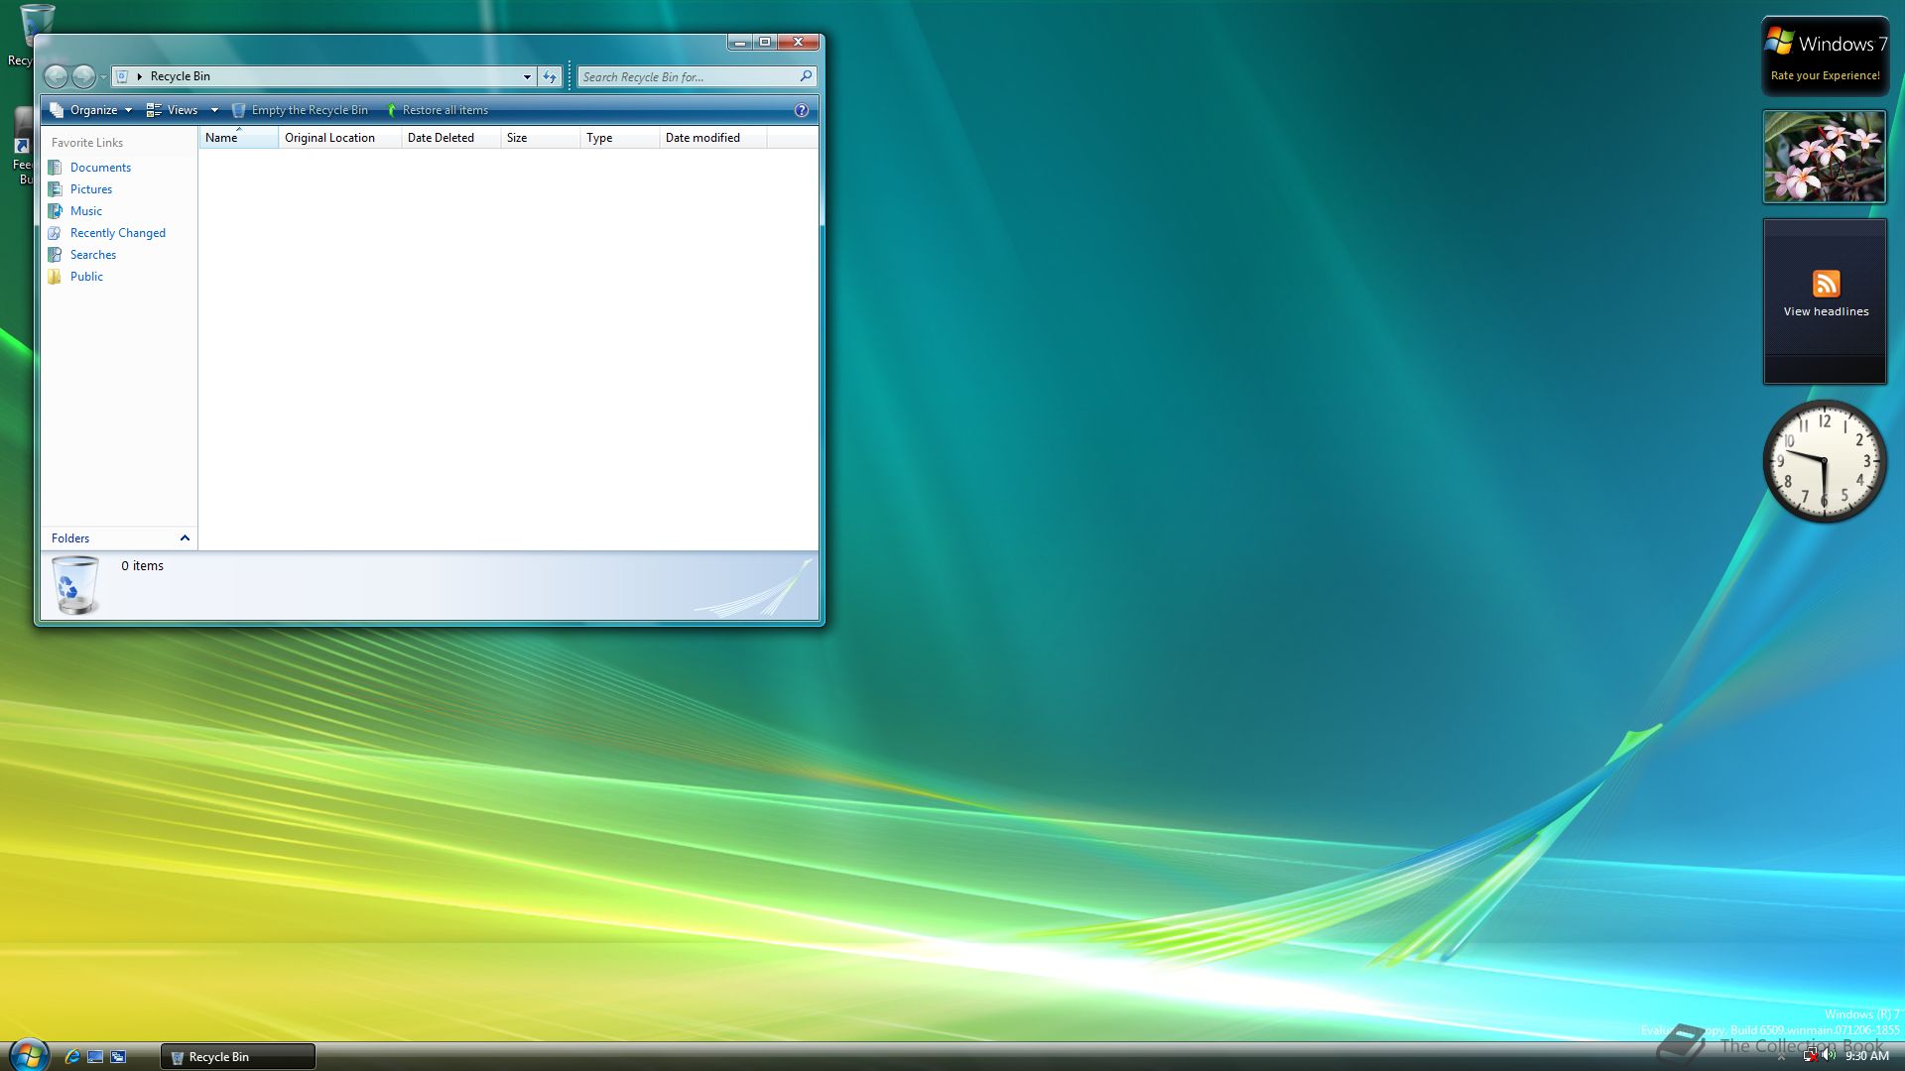Expand the Folders pane
Image resolution: width=1905 pixels, height=1071 pixels.
coord(119,538)
